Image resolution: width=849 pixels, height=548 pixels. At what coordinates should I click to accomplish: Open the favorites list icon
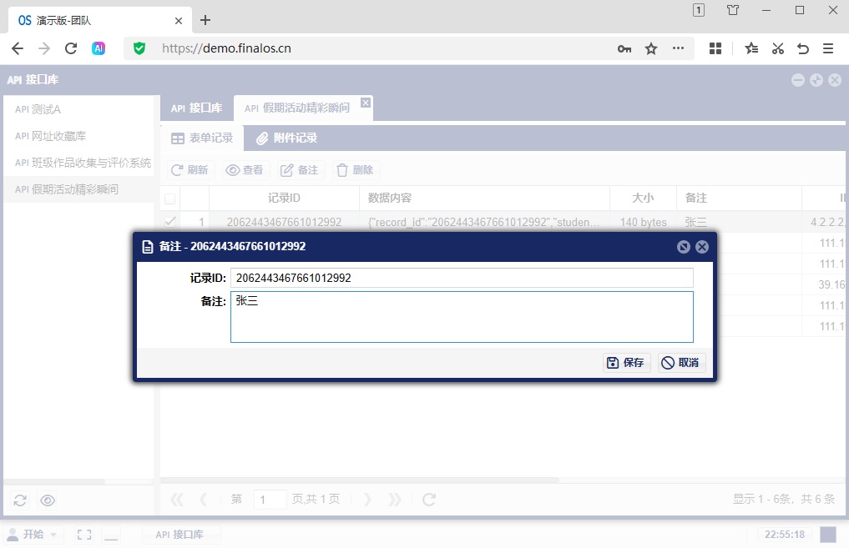751,48
